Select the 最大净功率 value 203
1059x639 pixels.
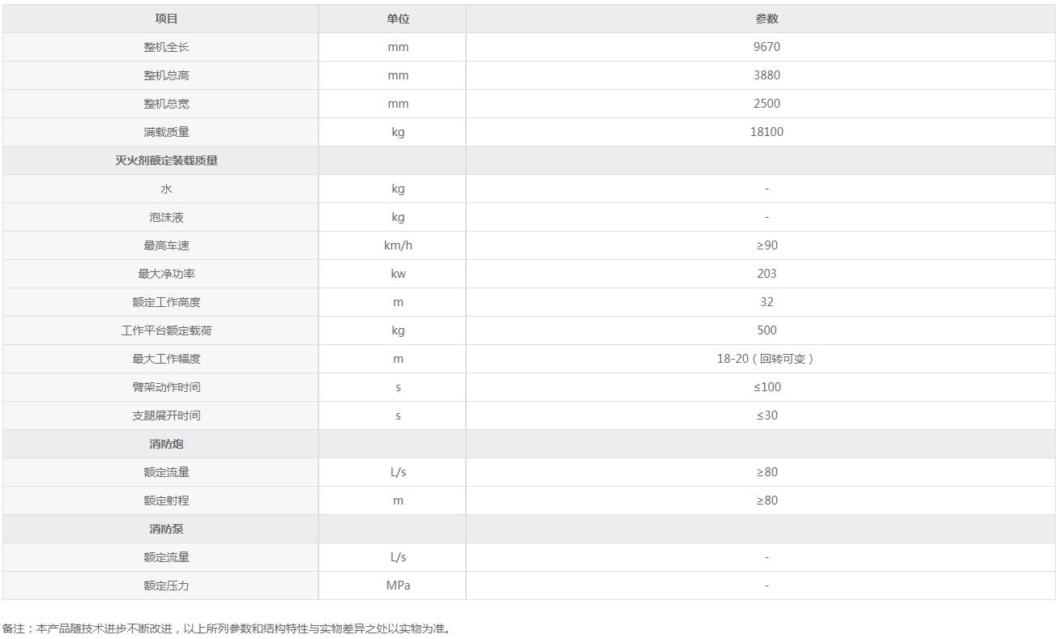[766, 274]
